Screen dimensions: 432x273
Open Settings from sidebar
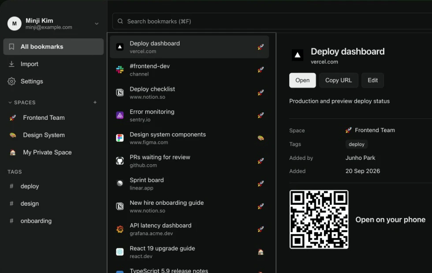pyautogui.click(x=53, y=81)
